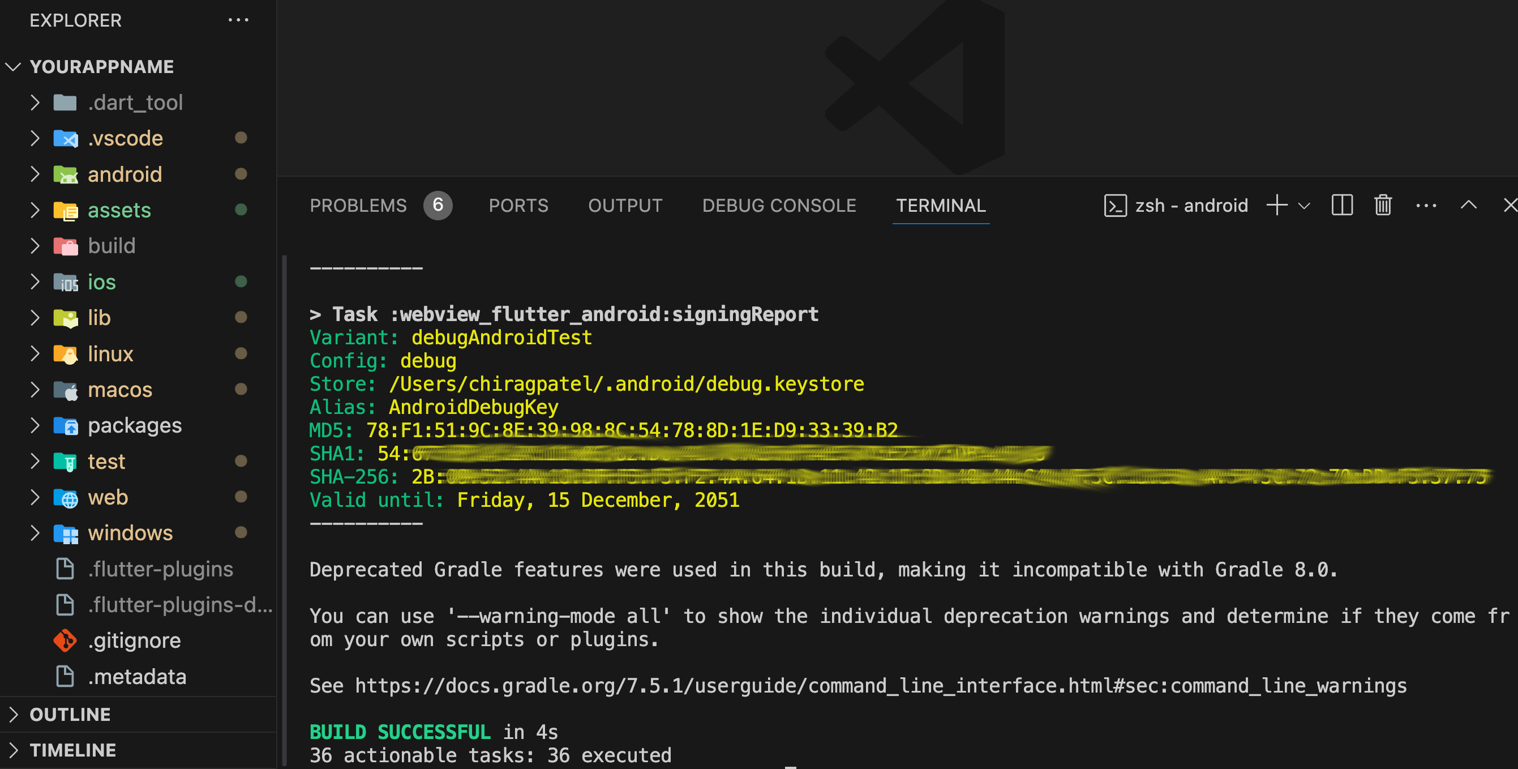The image size is (1518, 769).
Task: Open the .metadata file
Action: pyautogui.click(x=136, y=676)
